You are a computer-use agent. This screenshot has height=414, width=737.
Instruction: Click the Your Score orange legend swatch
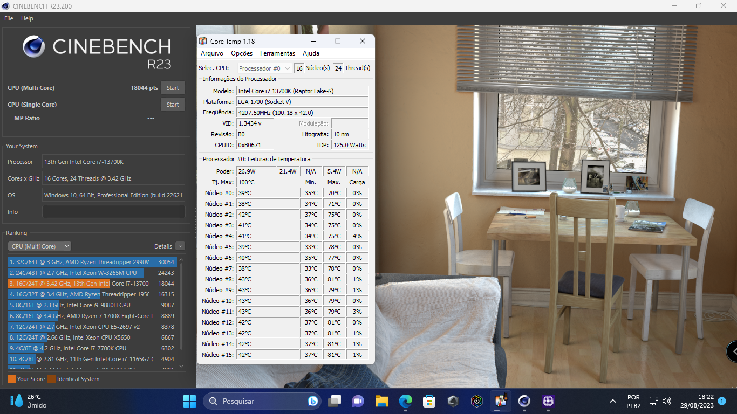[11, 379]
